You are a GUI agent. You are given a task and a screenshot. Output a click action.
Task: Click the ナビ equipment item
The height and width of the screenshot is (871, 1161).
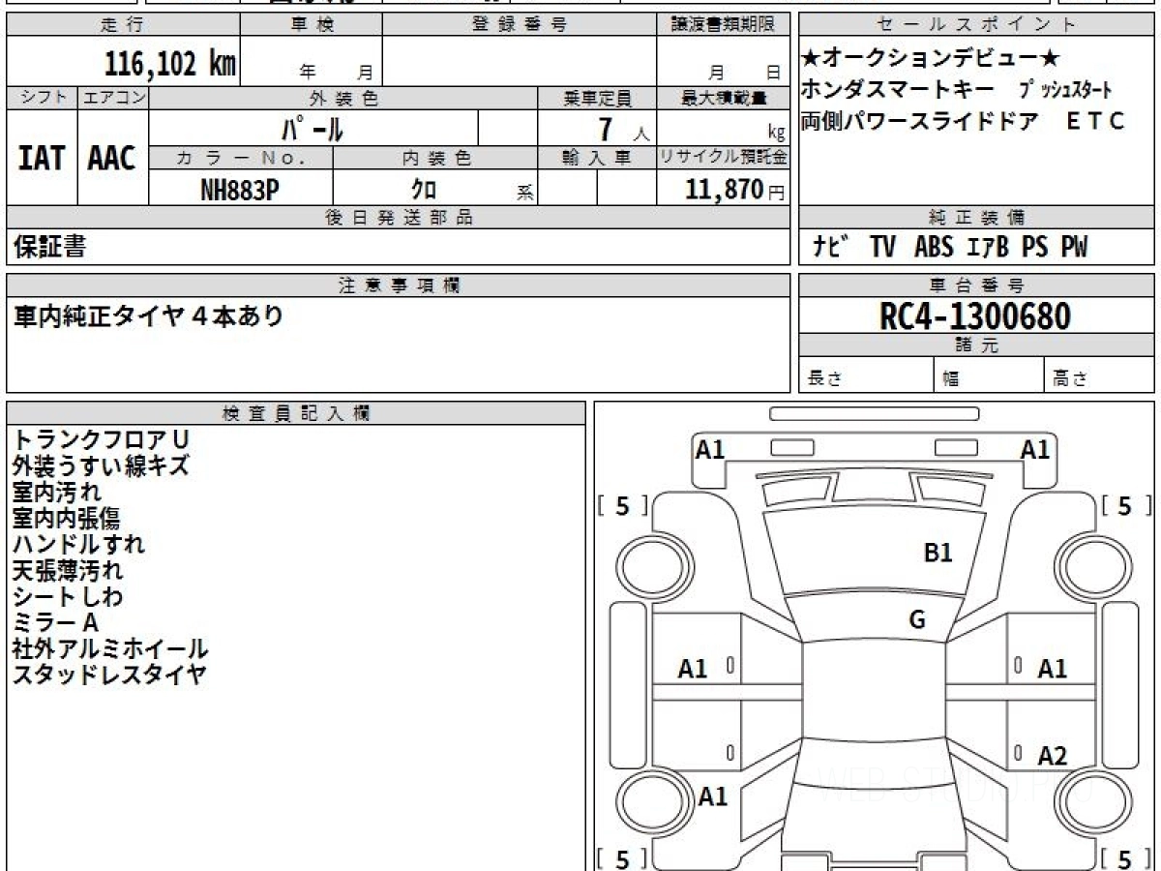[x=830, y=248]
